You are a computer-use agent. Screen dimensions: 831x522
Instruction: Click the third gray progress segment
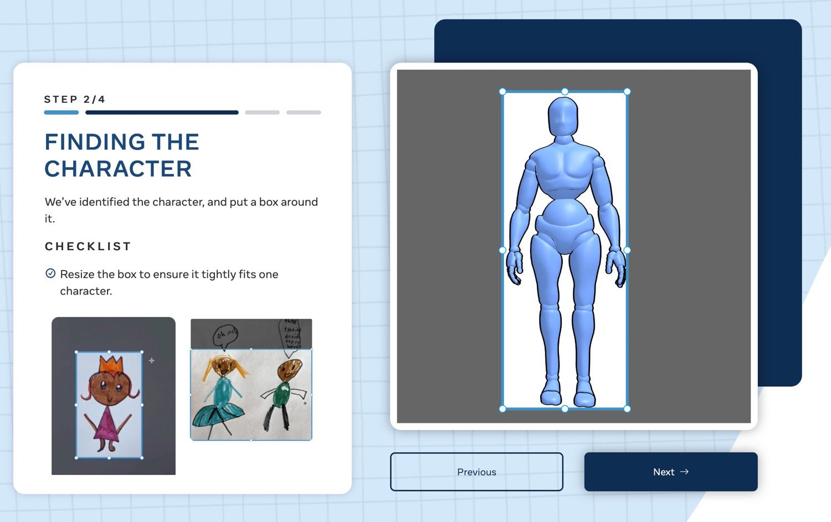(263, 112)
